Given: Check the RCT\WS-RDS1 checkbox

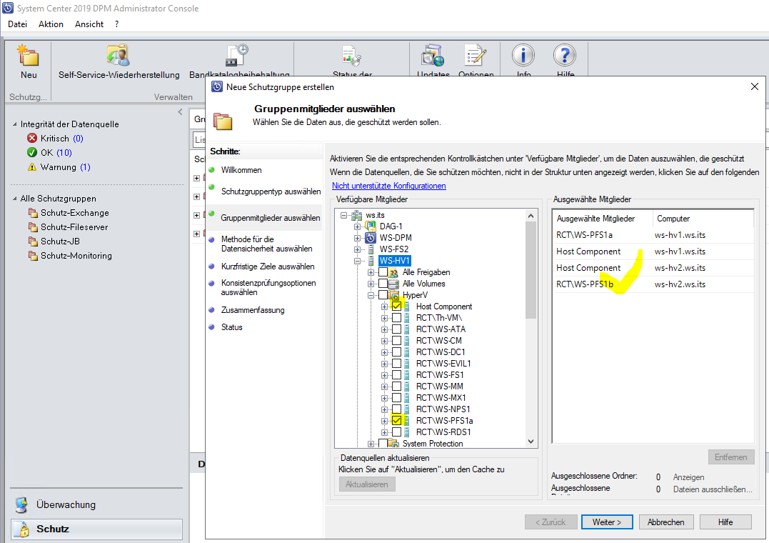Looking at the screenshot, I should tap(397, 432).
